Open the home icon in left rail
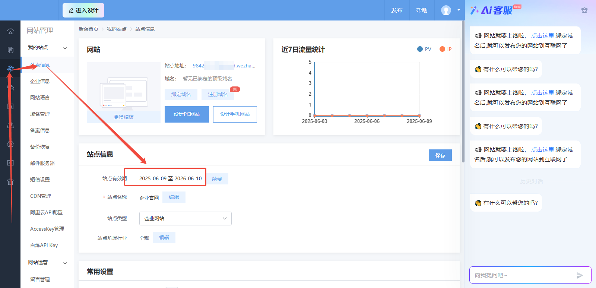The width and height of the screenshot is (596, 288). [10, 31]
